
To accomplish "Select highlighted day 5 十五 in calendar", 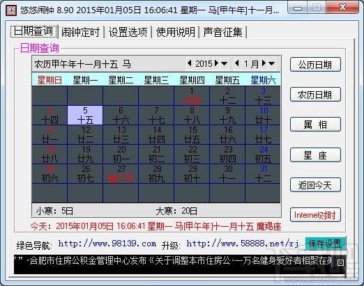I will coord(85,115).
